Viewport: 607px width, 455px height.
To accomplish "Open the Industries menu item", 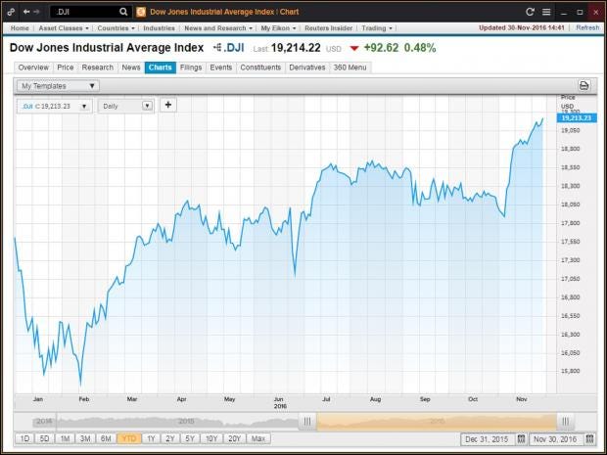I will 159,28.
